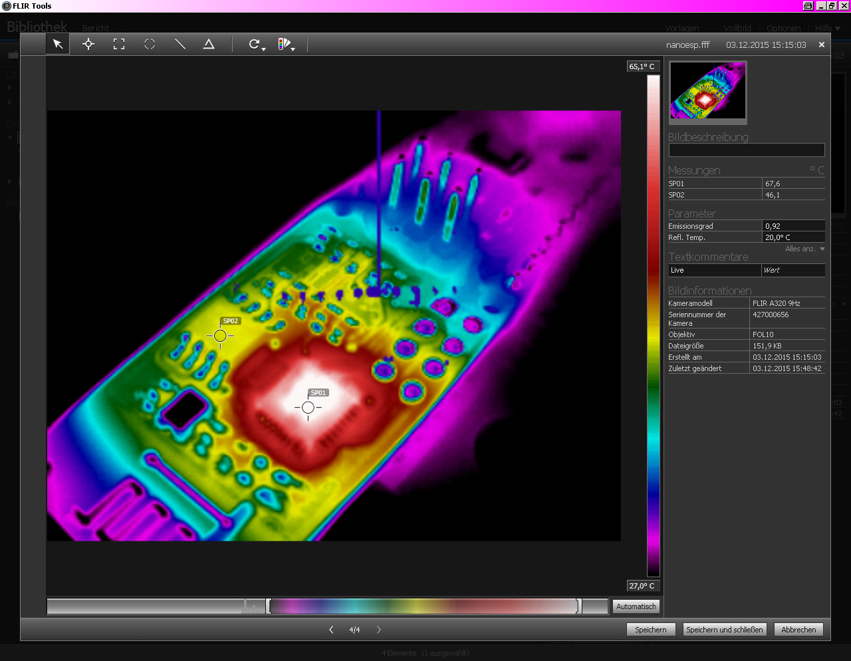Image resolution: width=851 pixels, height=661 pixels.
Task: Click the Speichern button
Action: point(651,630)
